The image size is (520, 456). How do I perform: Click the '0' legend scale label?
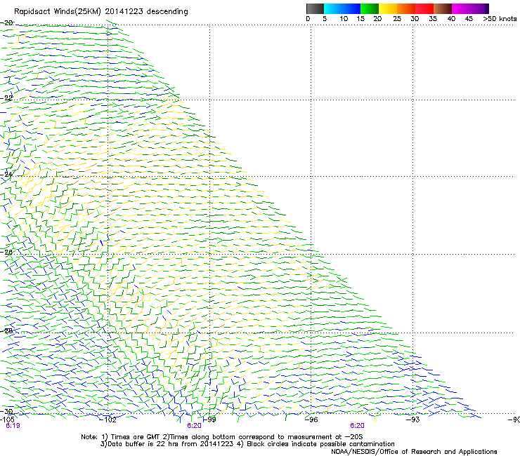308,19
